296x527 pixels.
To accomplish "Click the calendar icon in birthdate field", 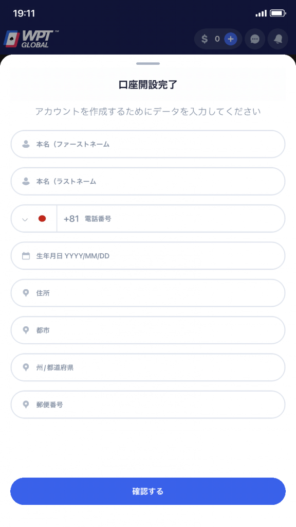I will coord(26,256).
